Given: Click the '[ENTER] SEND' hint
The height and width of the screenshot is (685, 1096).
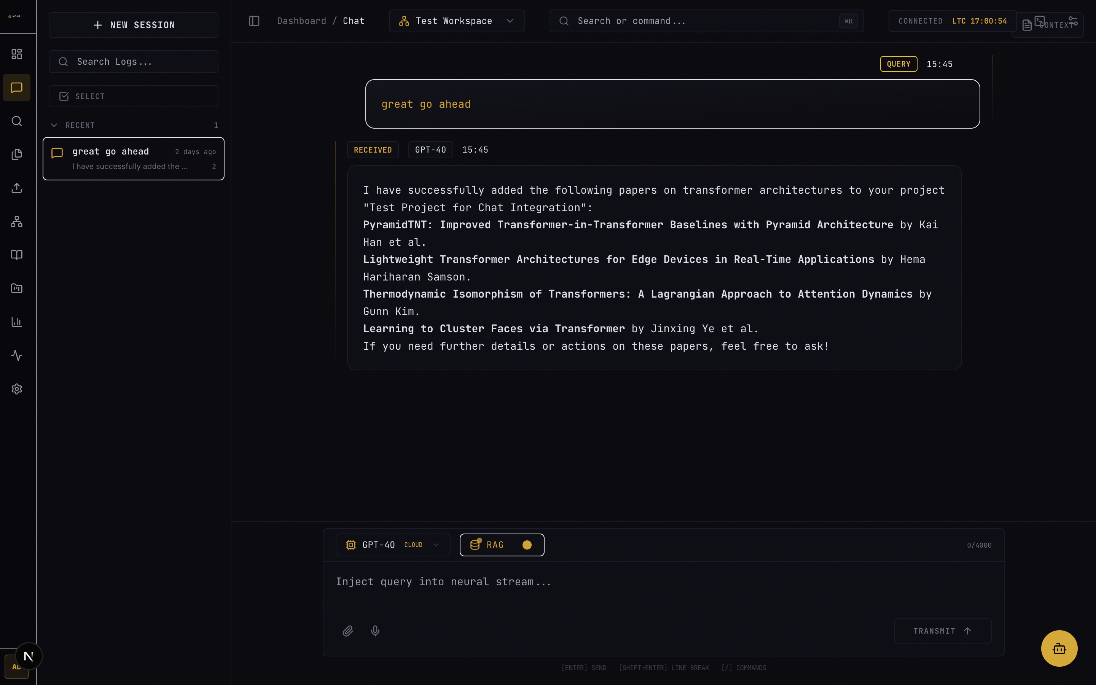Looking at the screenshot, I should coord(584,667).
